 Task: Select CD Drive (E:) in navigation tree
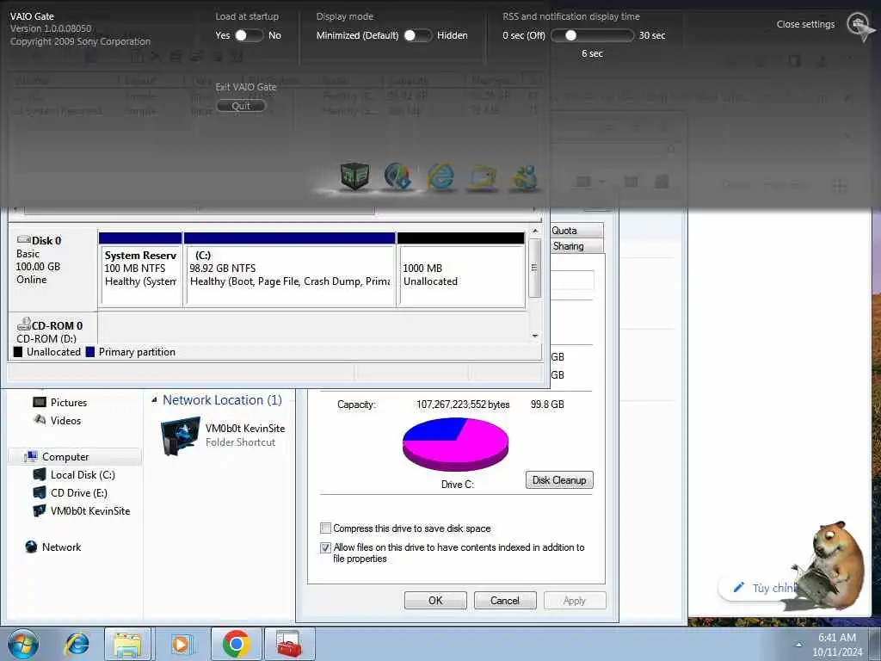pyautogui.click(x=78, y=492)
